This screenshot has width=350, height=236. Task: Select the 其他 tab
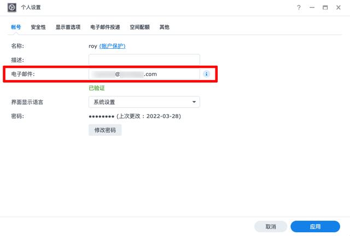click(x=164, y=27)
